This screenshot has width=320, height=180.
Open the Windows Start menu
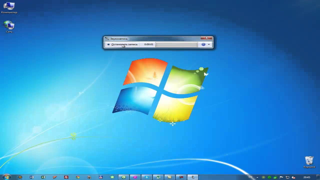[6, 177]
